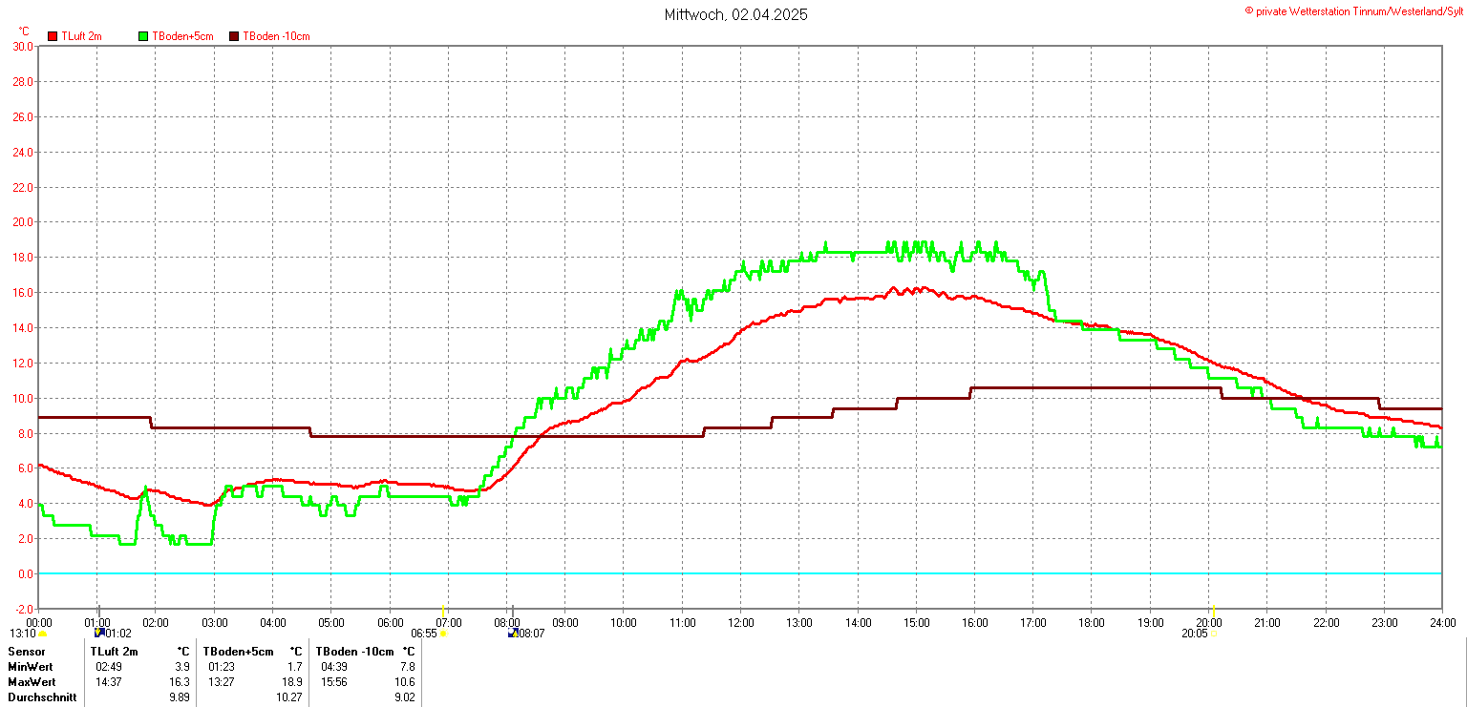Click the blue moon icon at 01:02
The image size is (1467, 707).
click(98, 633)
